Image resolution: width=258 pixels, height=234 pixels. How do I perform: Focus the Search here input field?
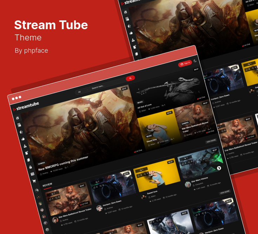point(107,84)
